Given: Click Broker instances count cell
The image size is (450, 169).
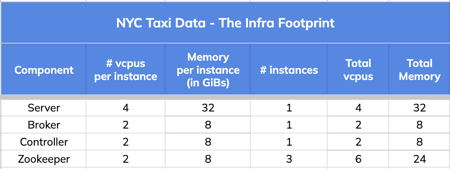Looking at the screenshot, I should coord(289,125).
